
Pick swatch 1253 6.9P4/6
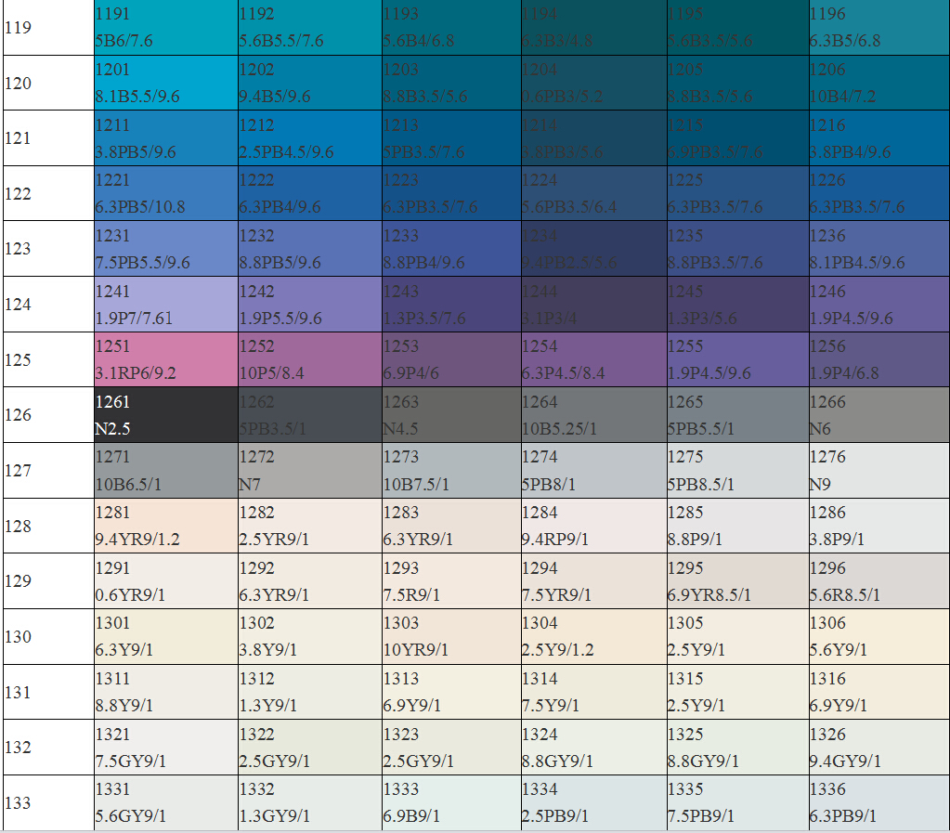click(x=452, y=360)
